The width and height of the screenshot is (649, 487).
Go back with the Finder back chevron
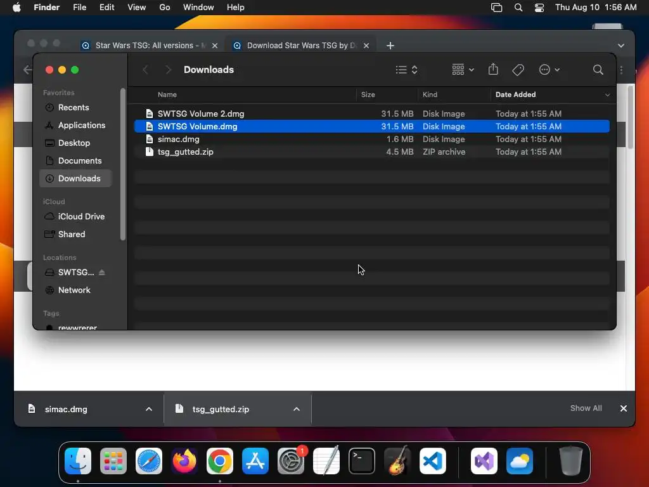tap(145, 70)
